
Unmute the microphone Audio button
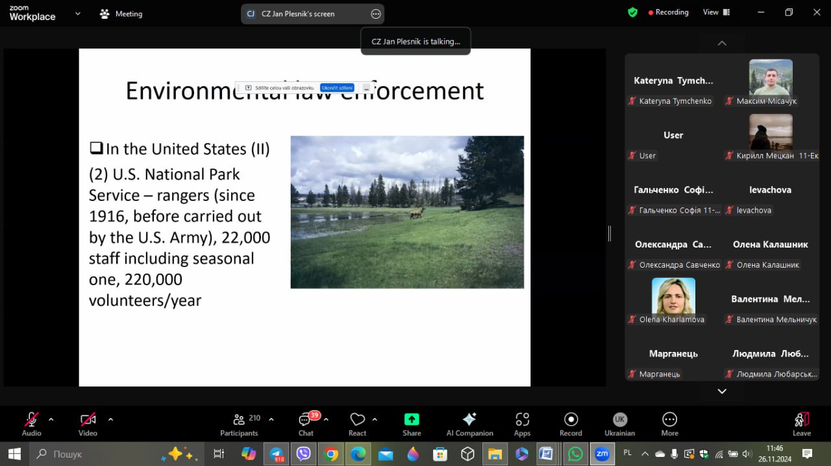[x=31, y=424]
